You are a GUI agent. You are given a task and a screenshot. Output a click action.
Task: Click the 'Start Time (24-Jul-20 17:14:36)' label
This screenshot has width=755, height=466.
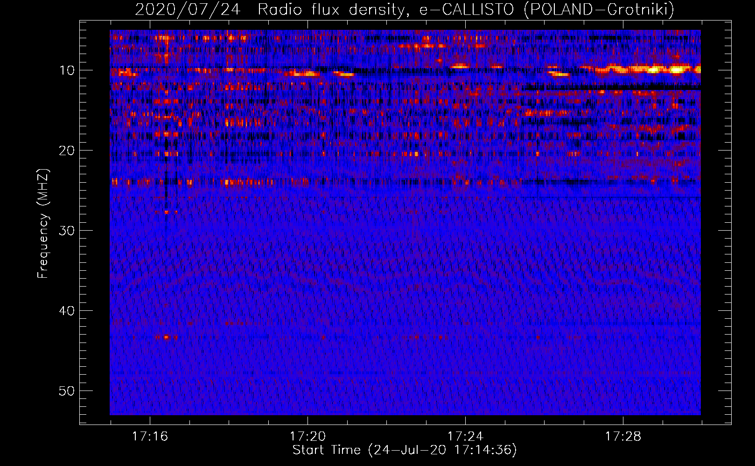(405, 450)
